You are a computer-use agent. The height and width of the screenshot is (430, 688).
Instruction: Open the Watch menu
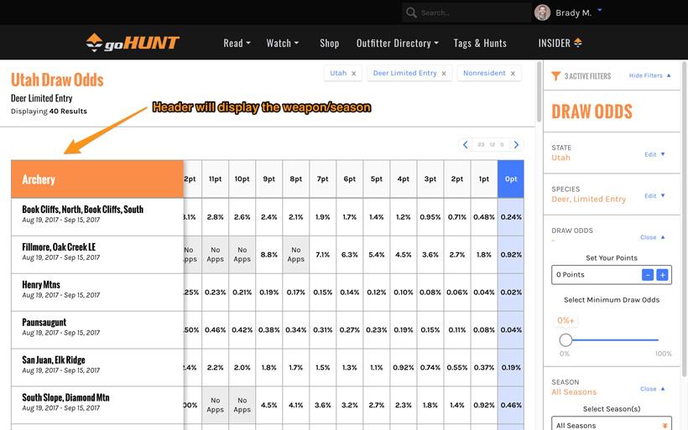283,43
